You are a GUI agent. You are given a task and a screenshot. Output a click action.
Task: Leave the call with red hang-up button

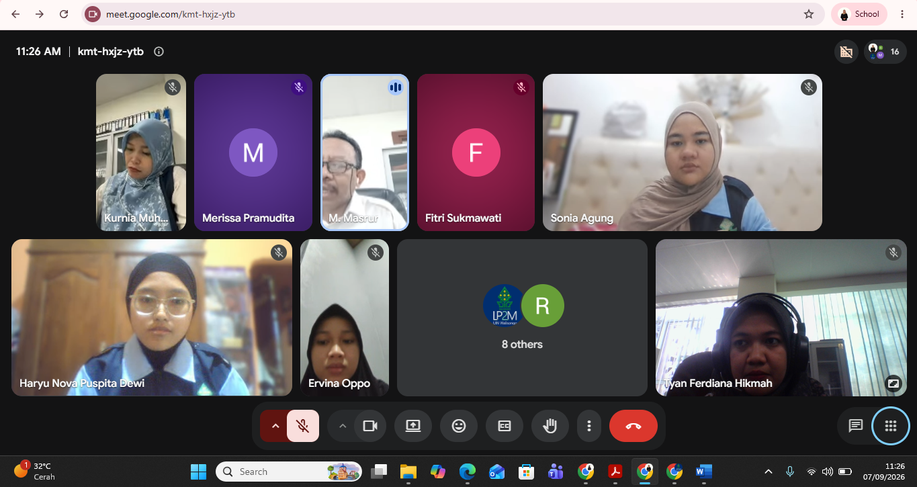634,426
